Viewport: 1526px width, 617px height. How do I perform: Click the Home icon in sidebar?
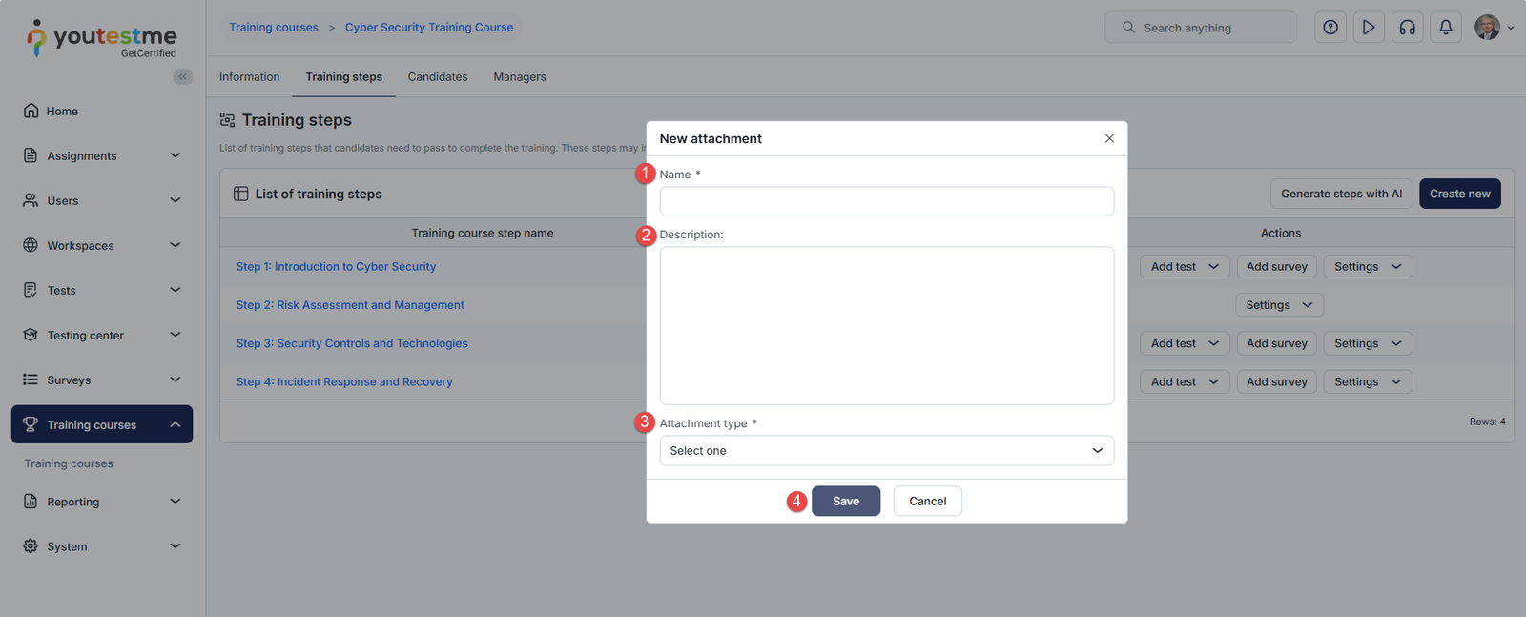coord(31,111)
